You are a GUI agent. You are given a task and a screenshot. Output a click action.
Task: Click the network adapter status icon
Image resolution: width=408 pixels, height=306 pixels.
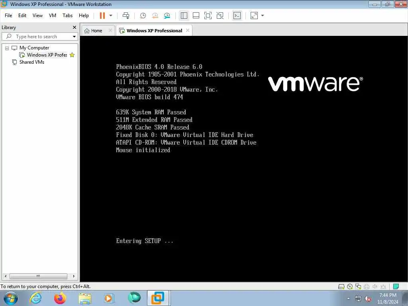[x=358, y=287]
